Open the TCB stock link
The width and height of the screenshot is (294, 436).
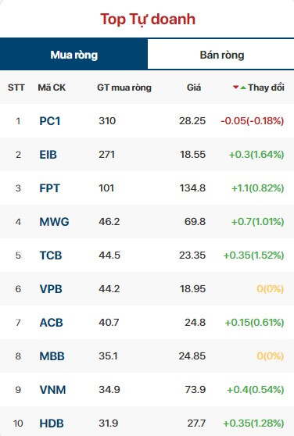click(51, 256)
